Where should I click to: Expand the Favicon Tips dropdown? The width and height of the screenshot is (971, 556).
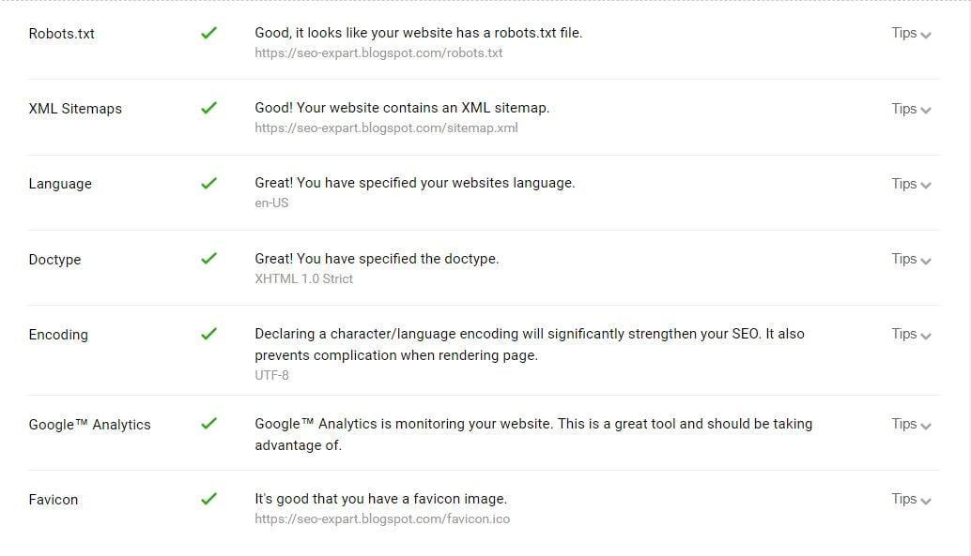909,499
